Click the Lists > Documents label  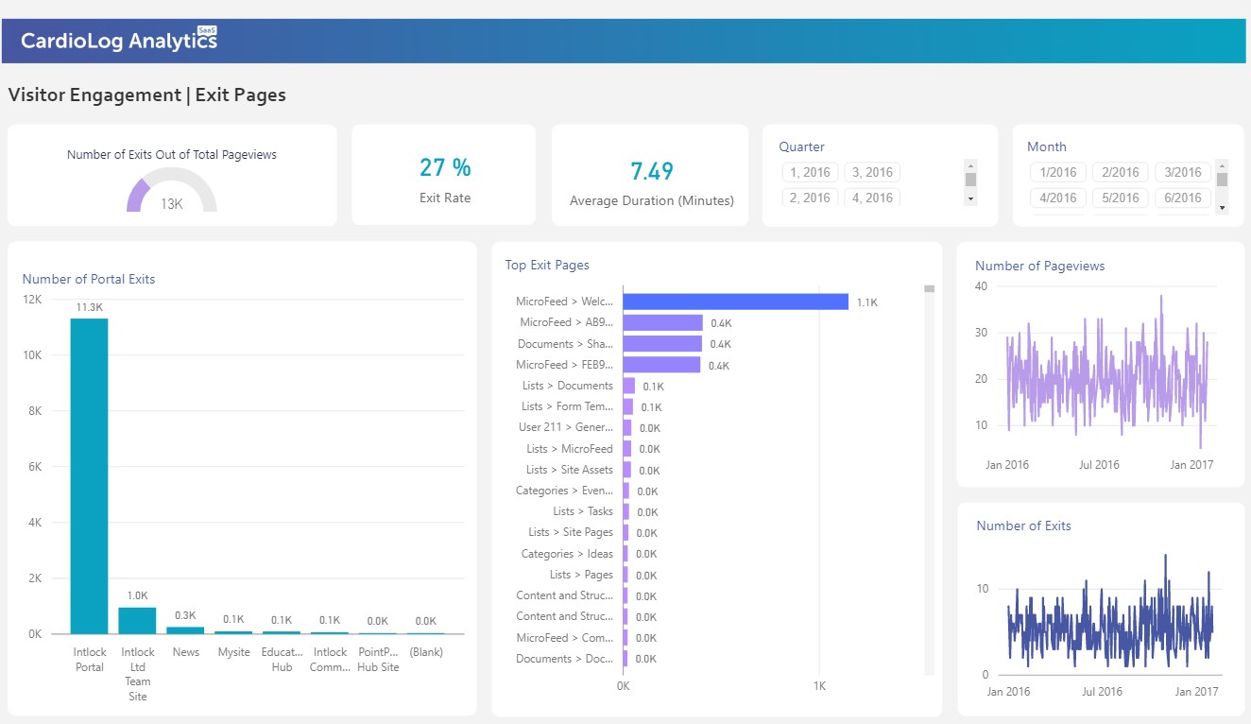(567, 386)
